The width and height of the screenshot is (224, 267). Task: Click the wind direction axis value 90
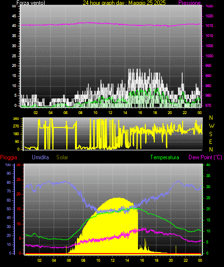pyautogui.click(x=17, y=141)
